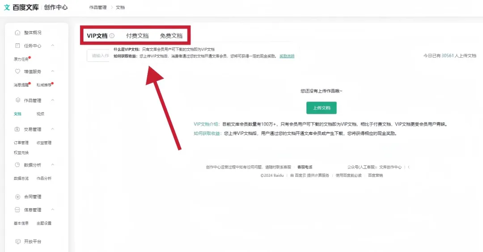Open the 奖励说明 link
The width and height of the screenshot is (483, 252).
[x=287, y=56]
